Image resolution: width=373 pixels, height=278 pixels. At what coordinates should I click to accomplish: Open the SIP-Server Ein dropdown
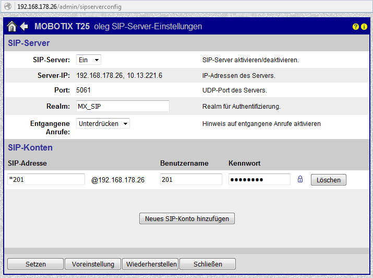coord(89,60)
